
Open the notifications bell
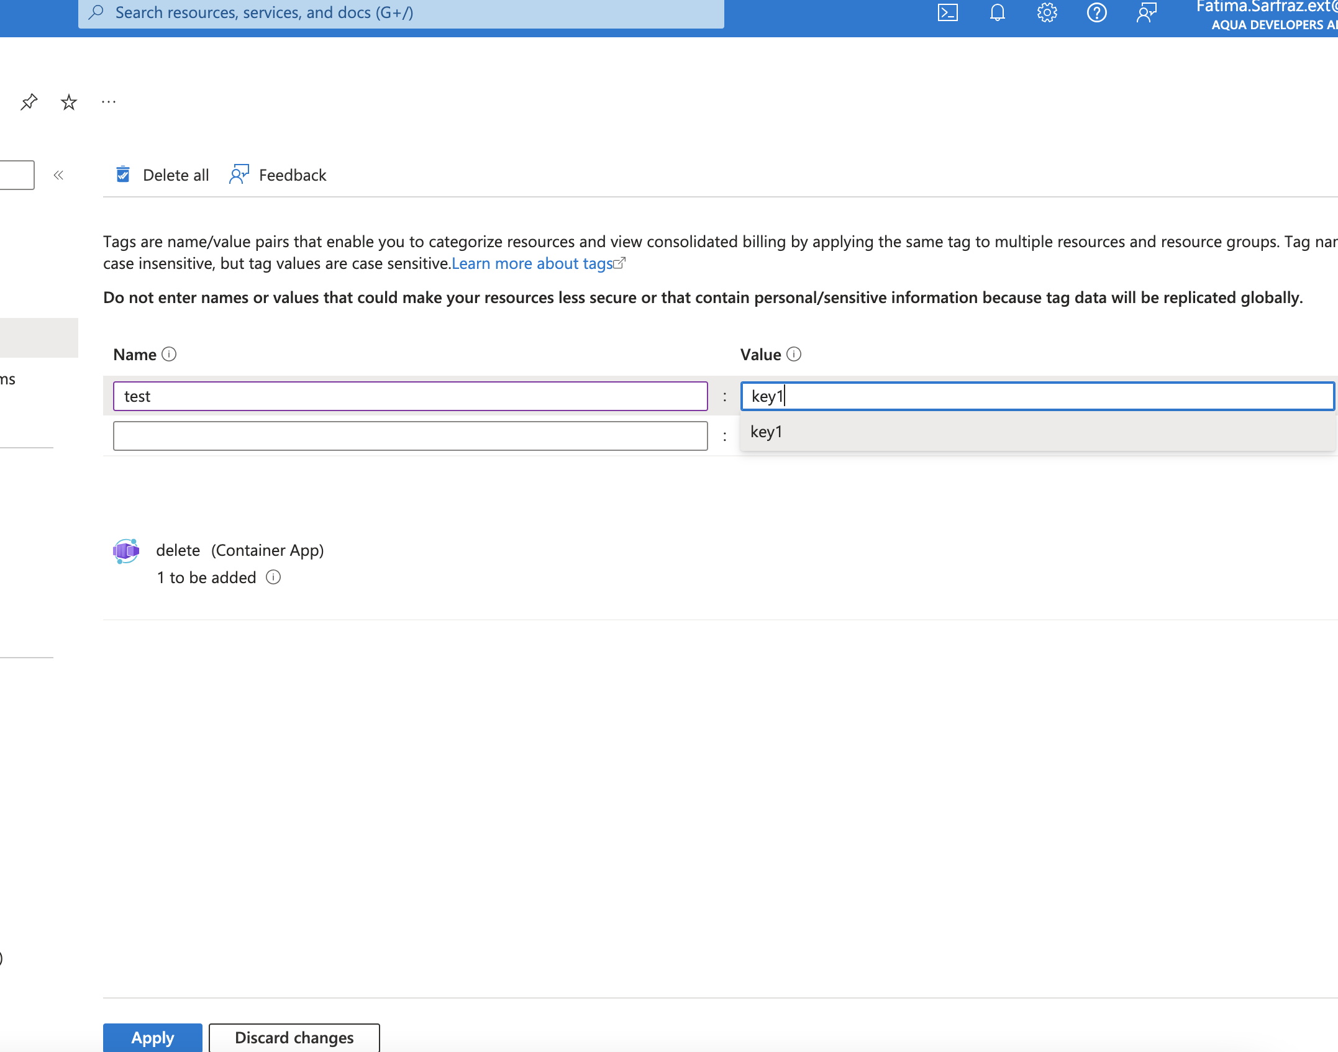[997, 12]
